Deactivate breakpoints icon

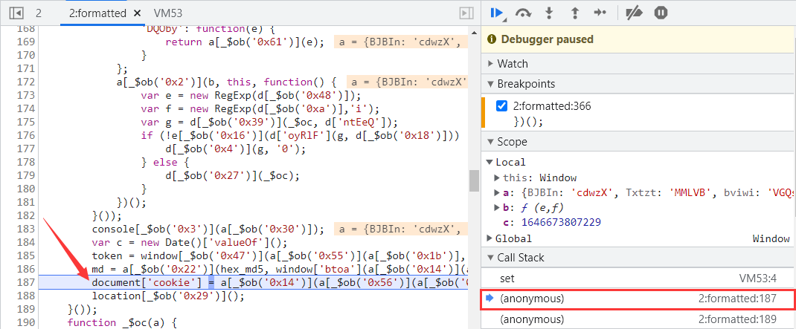pos(633,13)
